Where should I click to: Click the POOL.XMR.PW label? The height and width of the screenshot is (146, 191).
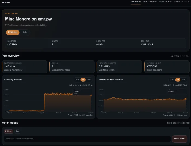pos(11,14)
